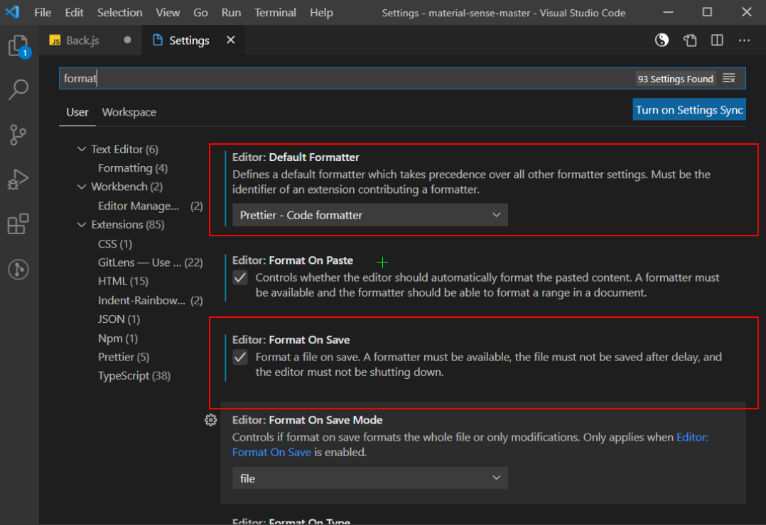Screen dimensions: 766x525
Task: Open the Default Formatter dropdown
Action: coord(369,215)
